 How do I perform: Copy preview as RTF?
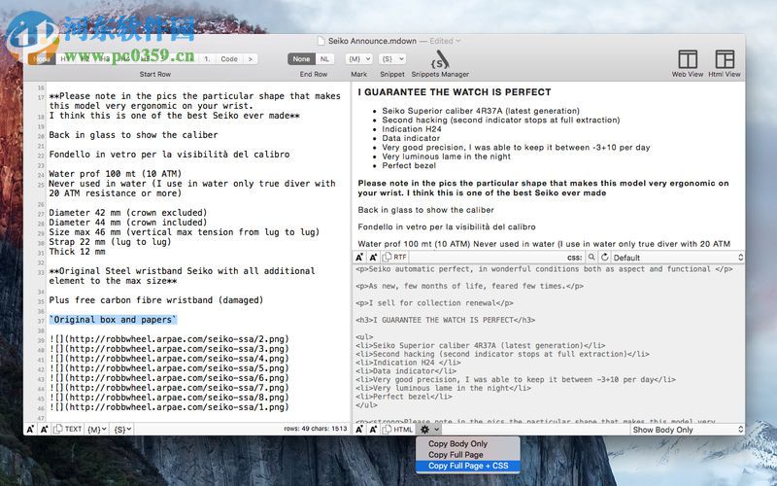395,257
